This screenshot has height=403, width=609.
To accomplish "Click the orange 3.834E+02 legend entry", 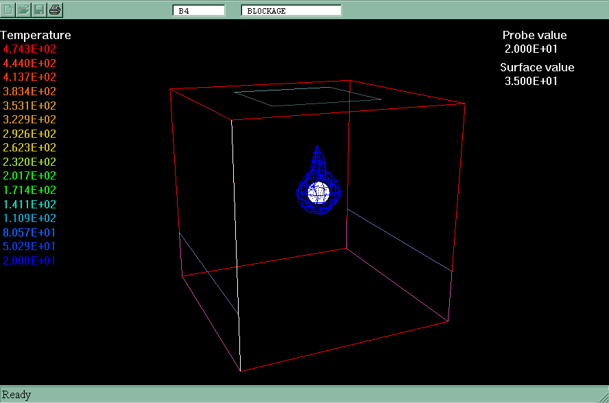I will pos(29,92).
